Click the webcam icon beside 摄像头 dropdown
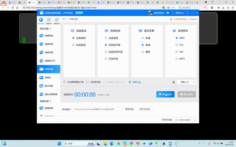This screenshot has width=236, height=147. 174,82
